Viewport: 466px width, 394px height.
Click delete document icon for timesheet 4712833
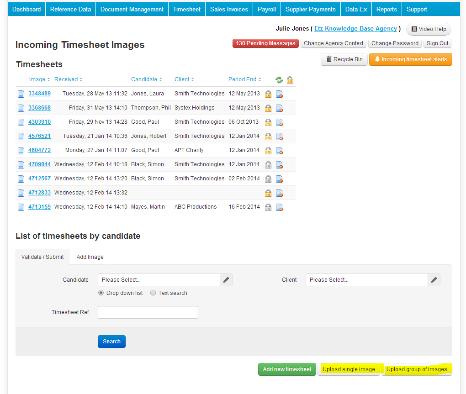click(x=279, y=193)
